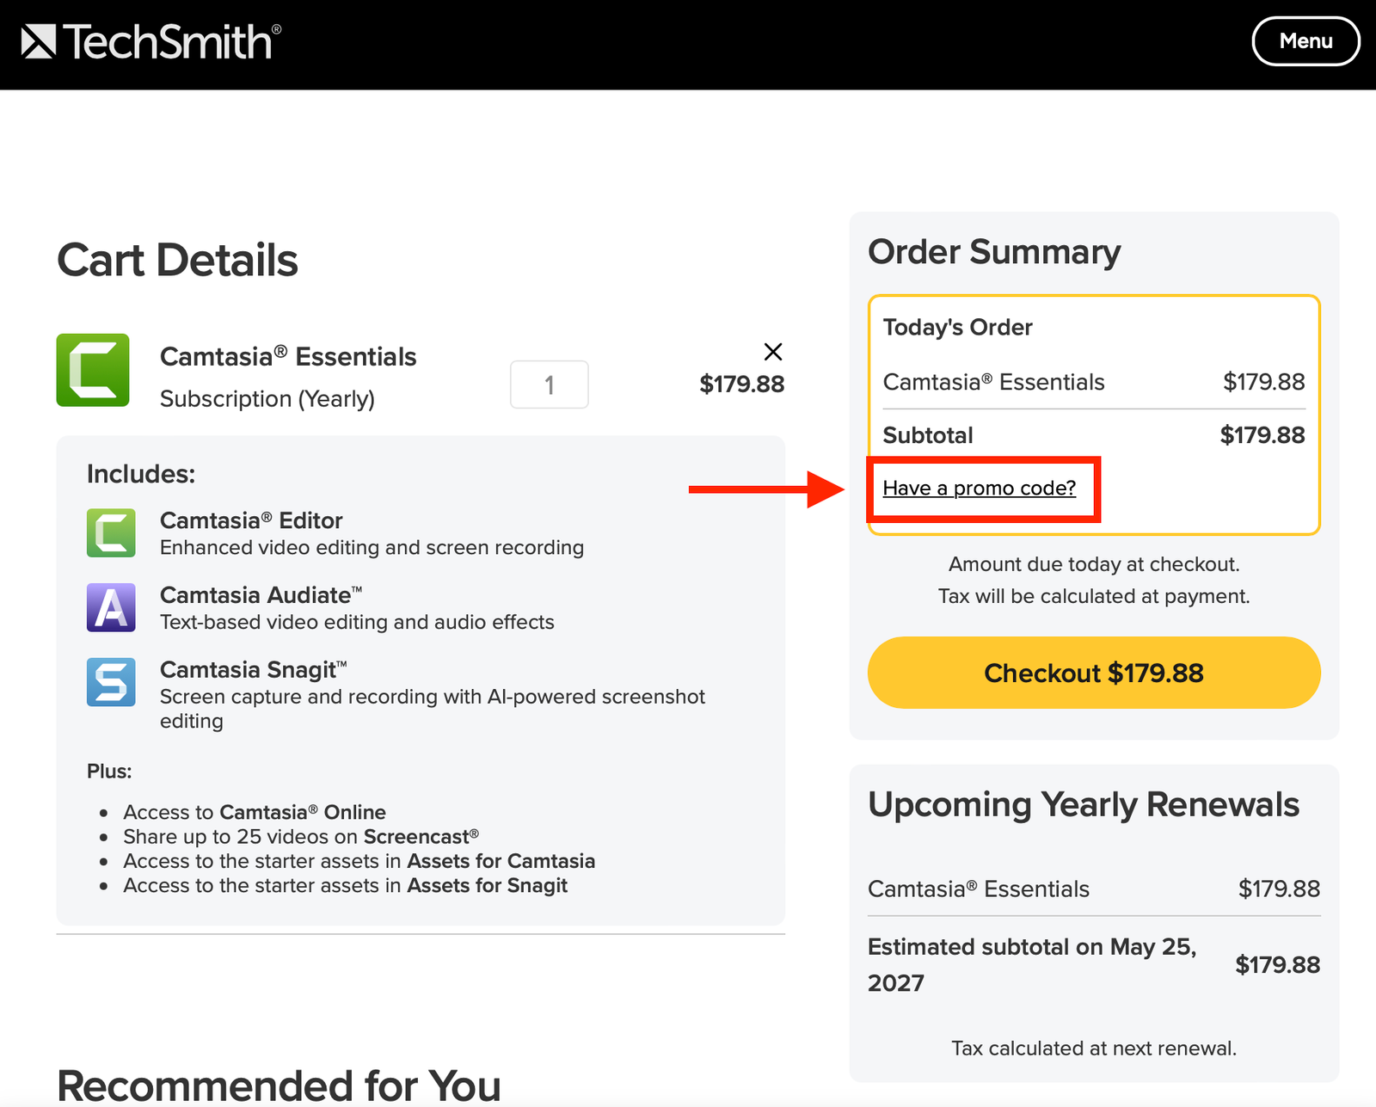Click the $179.88 cart item price
The width and height of the screenshot is (1376, 1107).
(x=742, y=384)
